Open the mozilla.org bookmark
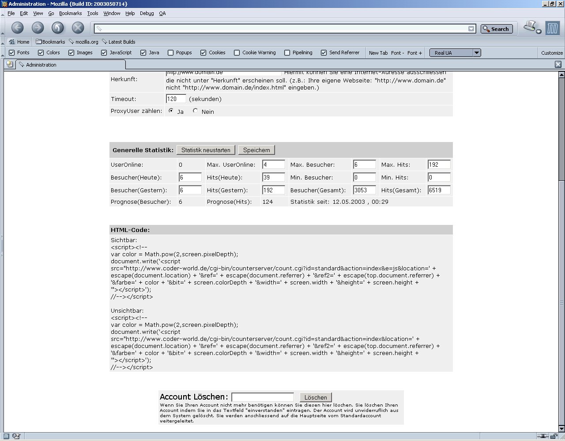 click(x=83, y=42)
